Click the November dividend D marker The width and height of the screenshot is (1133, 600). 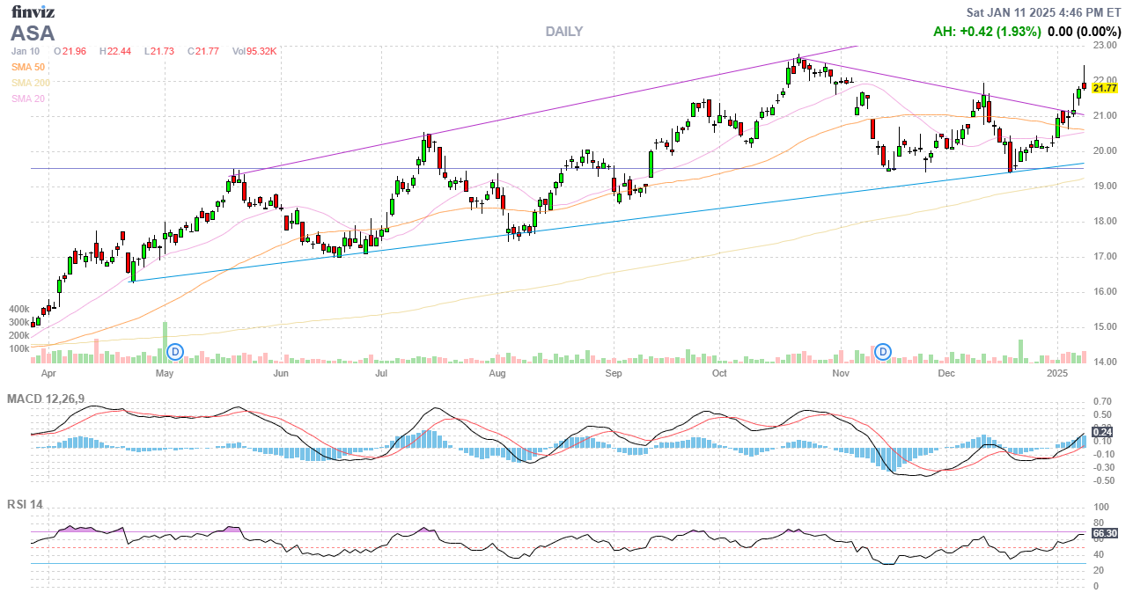(883, 352)
